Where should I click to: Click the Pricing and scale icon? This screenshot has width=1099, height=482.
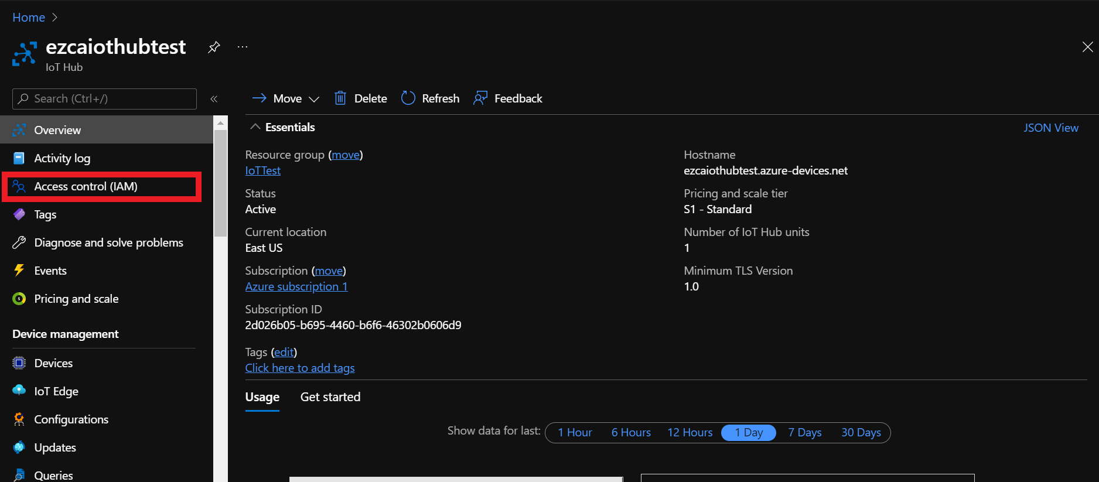click(19, 299)
